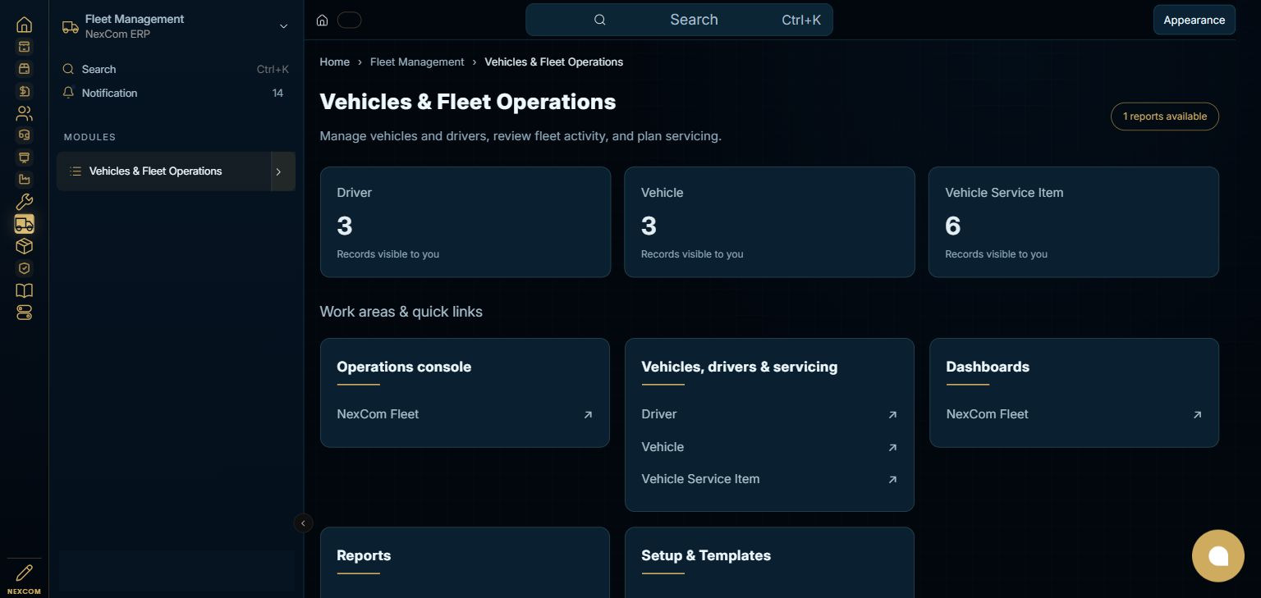The width and height of the screenshot is (1261, 598).
Task: Click the home icon in top bar
Action: [x=323, y=21]
